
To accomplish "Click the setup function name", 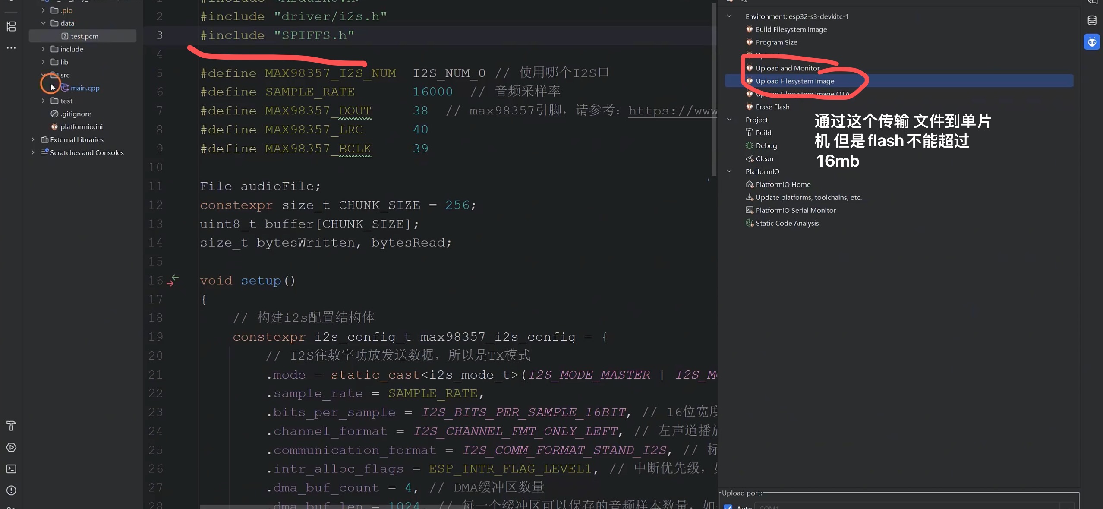I will pos(261,281).
